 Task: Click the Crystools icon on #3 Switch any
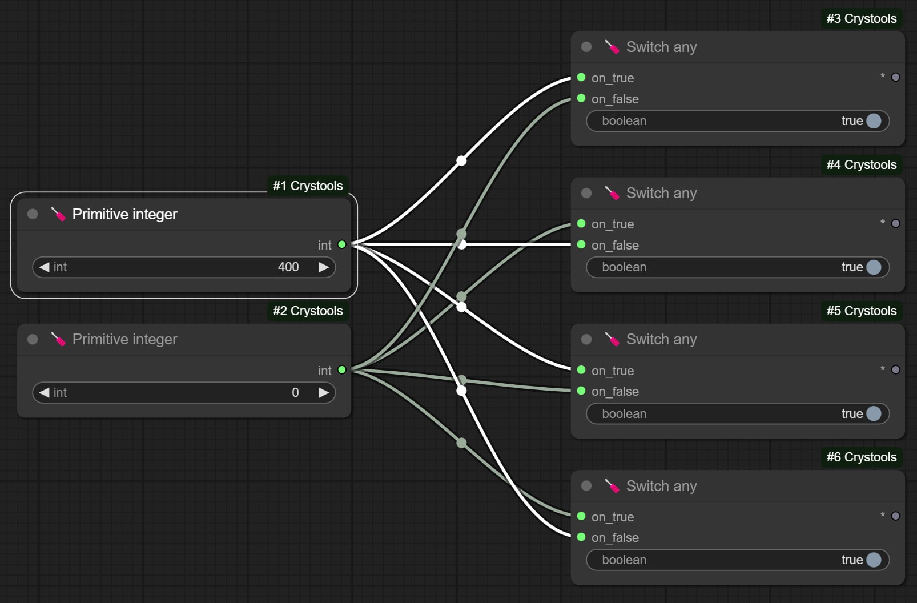pos(612,47)
